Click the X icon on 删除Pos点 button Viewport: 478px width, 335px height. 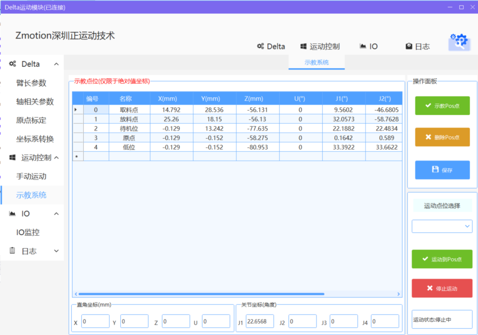[428, 137]
